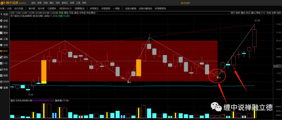
Task: Switch to 半年线 half-year tab
Action: click(82, 13)
